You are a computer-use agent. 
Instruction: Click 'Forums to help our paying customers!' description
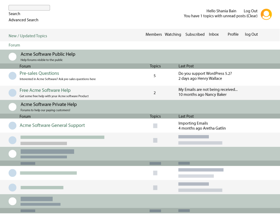click(45, 110)
